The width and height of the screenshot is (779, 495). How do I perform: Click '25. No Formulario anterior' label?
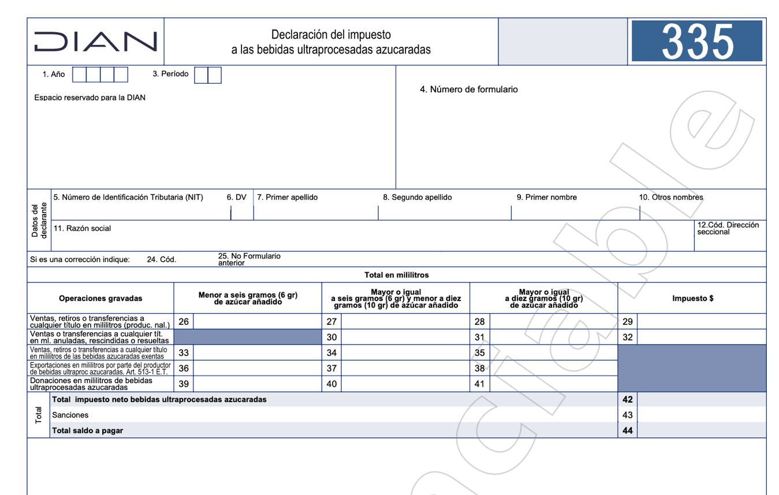(249, 260)
